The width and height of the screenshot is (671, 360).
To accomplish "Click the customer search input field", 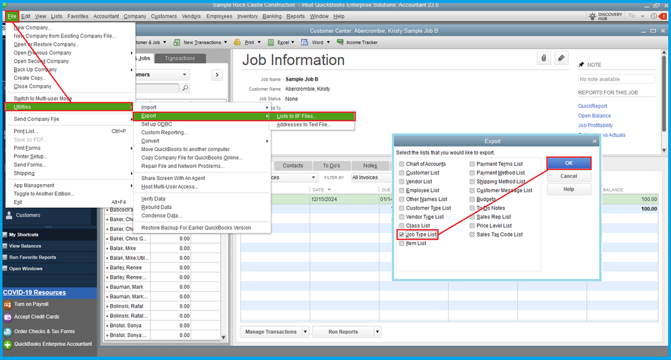I will [x=156, y=88].
